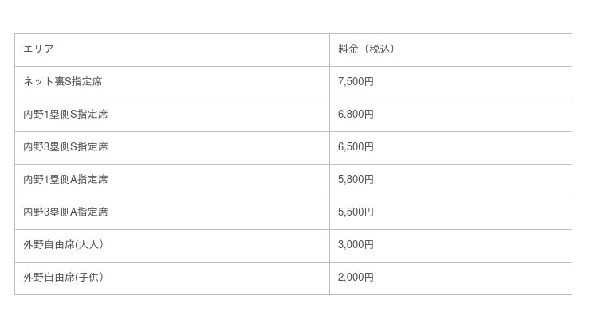Select the 内野3塁側S指定席 area cell
This screenshot has height=327, width=590.
(x=171, y=147)
